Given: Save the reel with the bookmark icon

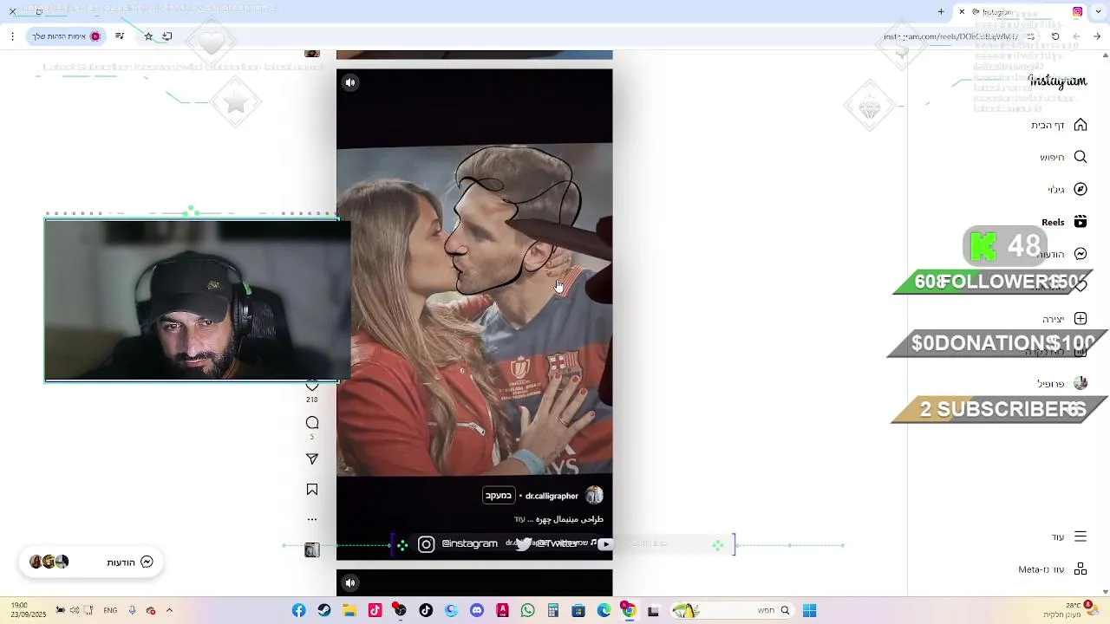Looking at the screenshot, I should pos(312,490).
